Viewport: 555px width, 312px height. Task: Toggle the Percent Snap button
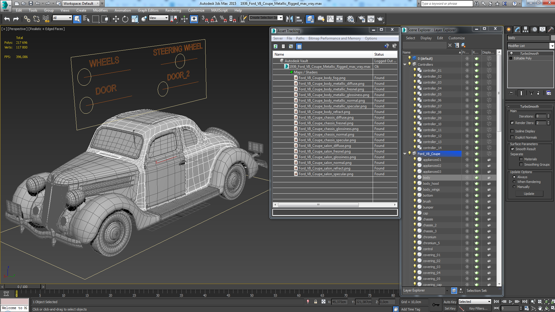click(x=223, y=19)
